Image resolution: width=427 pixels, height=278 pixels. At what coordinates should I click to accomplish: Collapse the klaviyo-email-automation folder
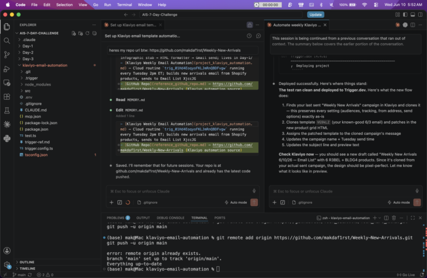[44, 65]
